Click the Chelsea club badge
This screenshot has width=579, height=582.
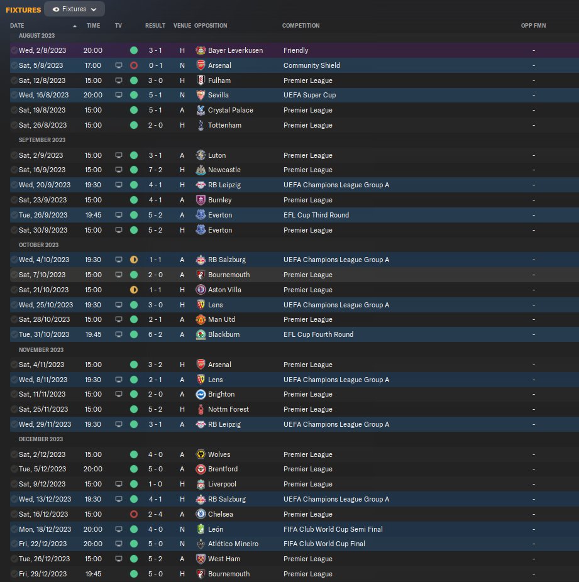point(201,515)
